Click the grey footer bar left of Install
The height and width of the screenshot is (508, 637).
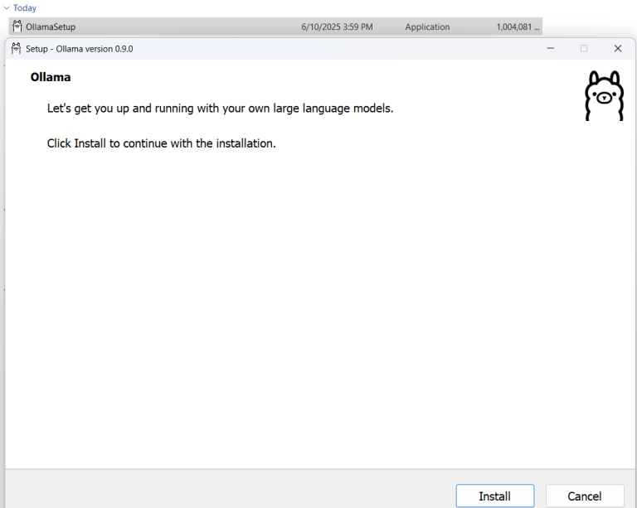(224, 489)
